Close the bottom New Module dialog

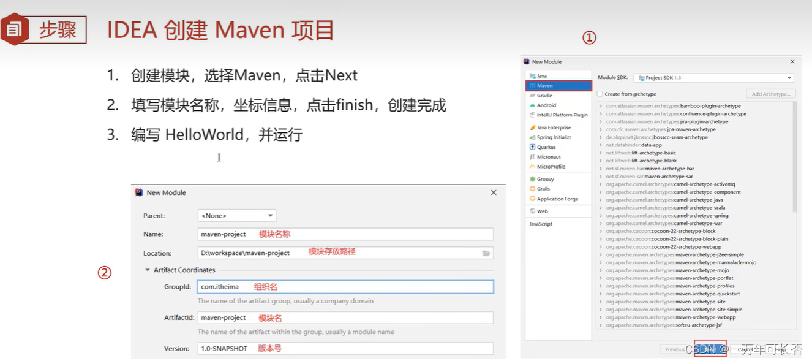tap(494, 192)
